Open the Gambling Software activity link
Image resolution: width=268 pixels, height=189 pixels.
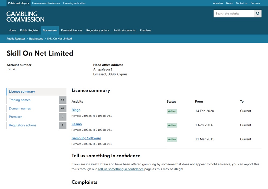pyautogui.click(x=86, y=138)
